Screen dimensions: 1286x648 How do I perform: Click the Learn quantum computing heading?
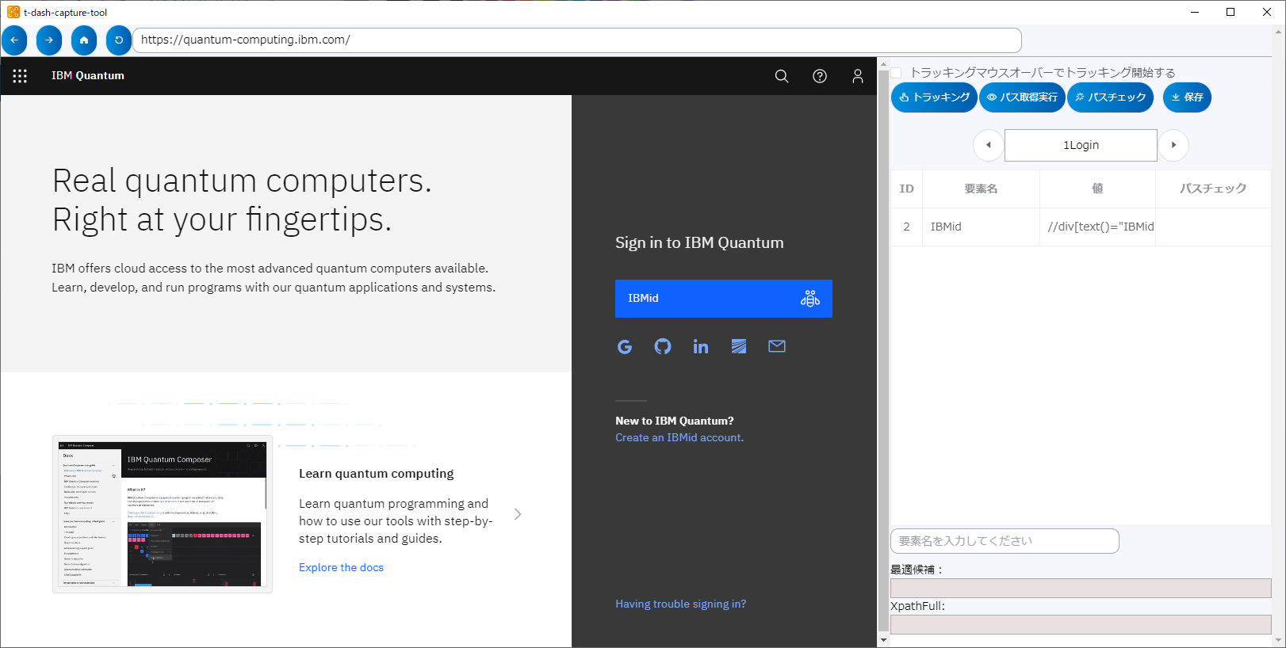coord(377,474)
